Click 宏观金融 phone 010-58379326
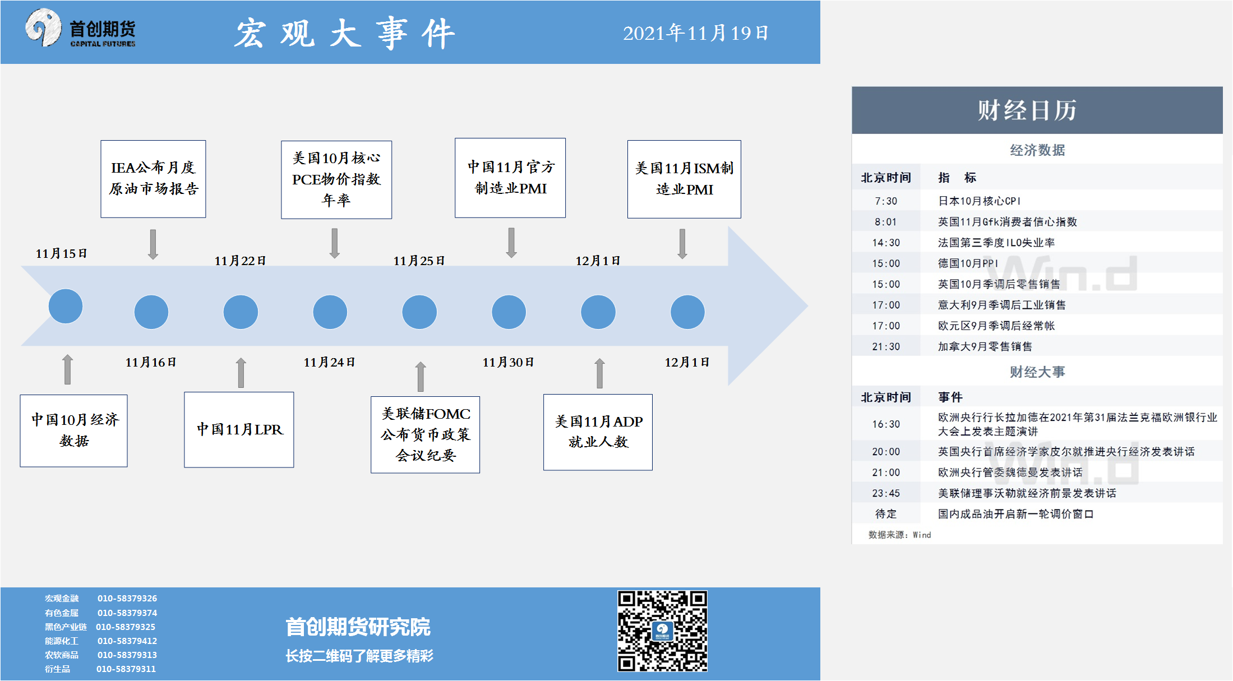Viewport: 1233px width, 681px height. (127, 598)
